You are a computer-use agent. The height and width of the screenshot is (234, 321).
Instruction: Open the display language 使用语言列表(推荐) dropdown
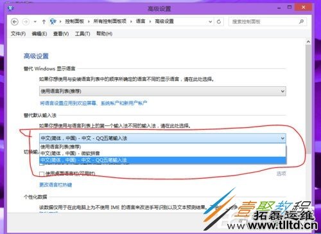pos(162,91)
